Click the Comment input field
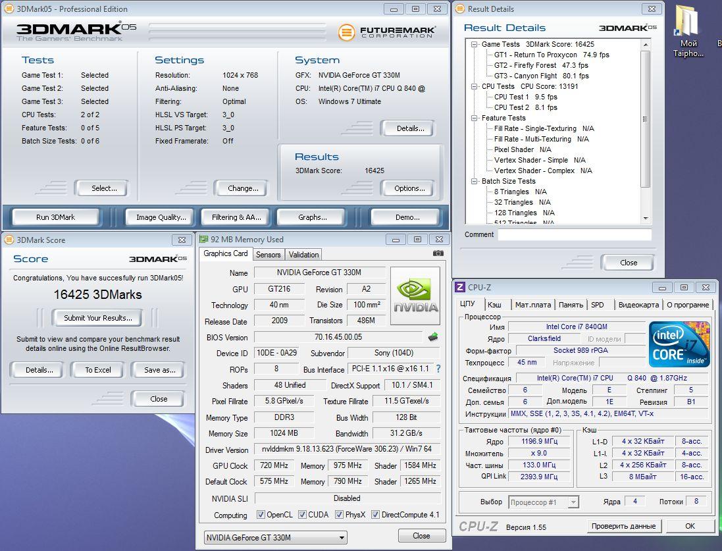The image size is (722, 551). [575, 234]
